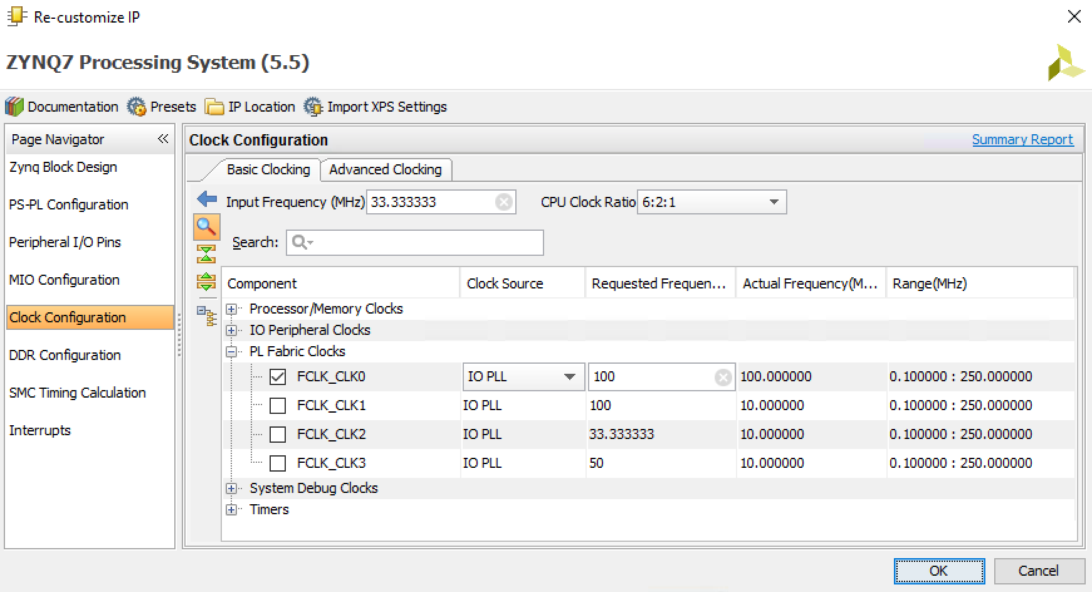
Task: Enable the FCLK_CLK3 checkbox
Action: 277,463
